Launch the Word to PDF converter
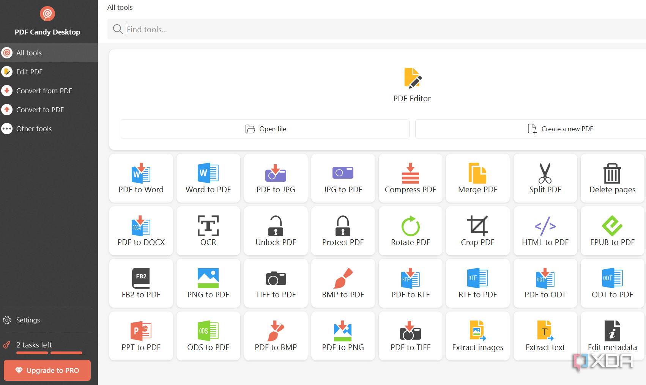 pyautogui.click(x=208, y=178)
